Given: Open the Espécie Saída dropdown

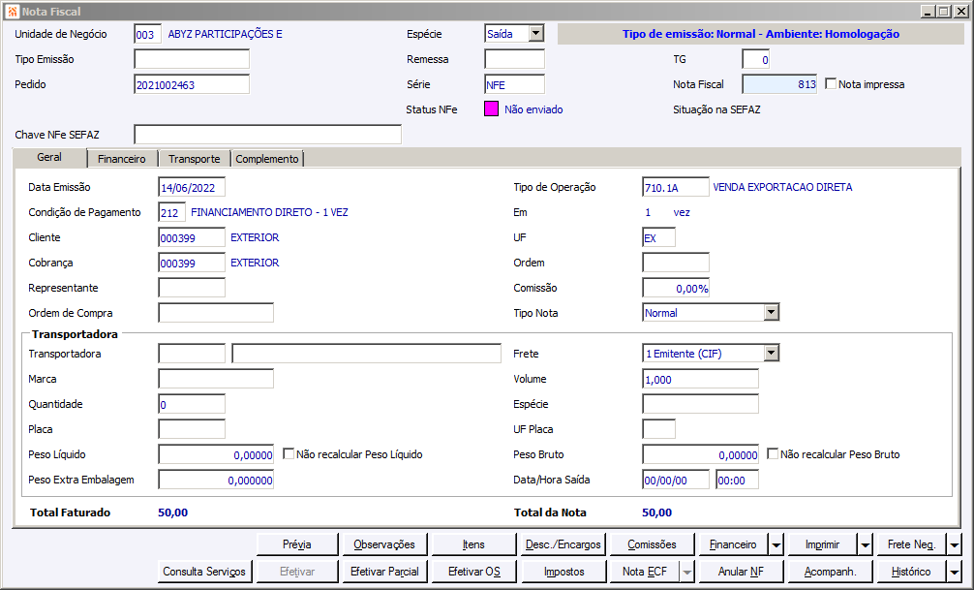Looking at the screenshot, I should pos(535,34).
